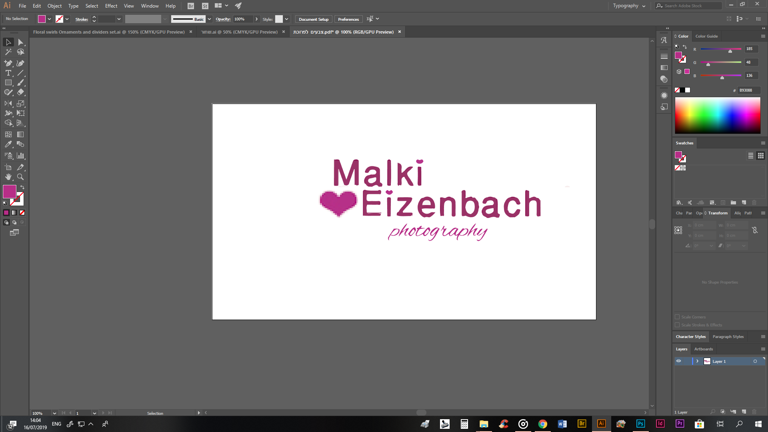Expand Layer 1 contents
The image size is (768, 432).
click(x=697, y=361)
